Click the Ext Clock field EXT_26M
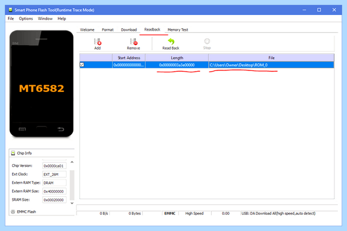The image size is (347, 231). [54, 174]
